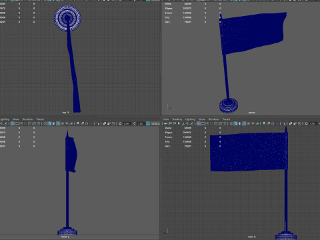Toggle Wireframe on Shaded in side view
This screenshot has width=320, height=240.
pos(244,123)
